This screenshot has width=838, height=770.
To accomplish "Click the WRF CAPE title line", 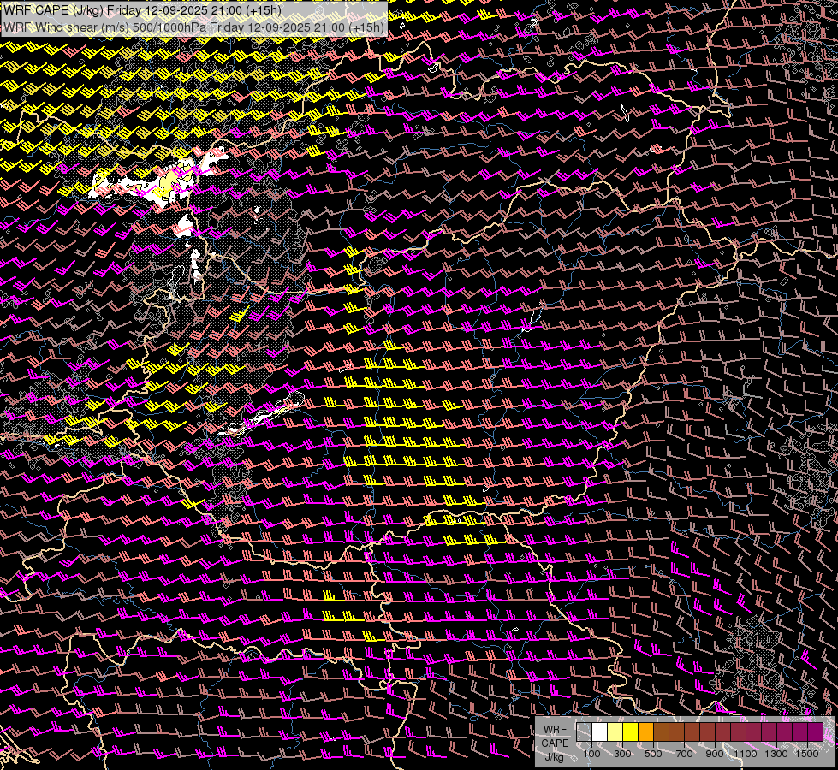I will coord(142,10).
